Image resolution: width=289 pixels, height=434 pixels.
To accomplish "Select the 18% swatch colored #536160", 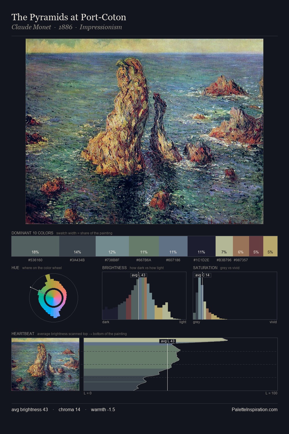I will 35,246.
